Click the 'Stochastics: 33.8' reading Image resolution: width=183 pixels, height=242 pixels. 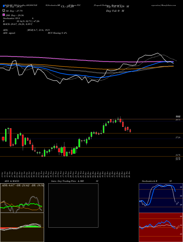coord(11,18)
